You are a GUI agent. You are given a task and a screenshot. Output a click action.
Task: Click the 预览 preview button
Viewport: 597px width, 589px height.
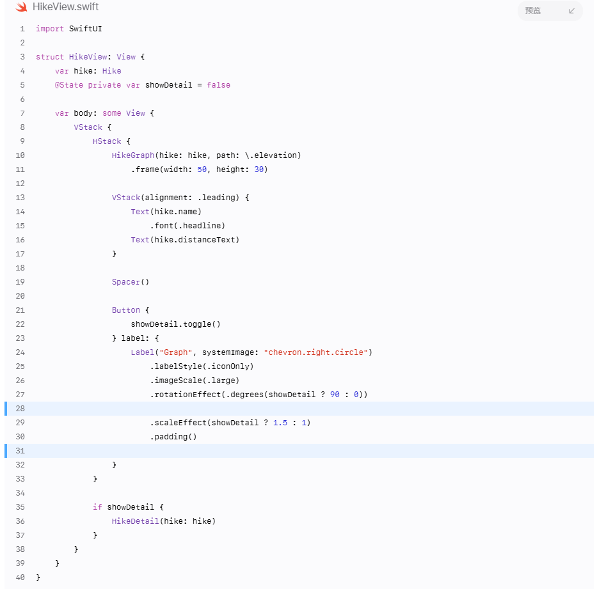[550, 11]
